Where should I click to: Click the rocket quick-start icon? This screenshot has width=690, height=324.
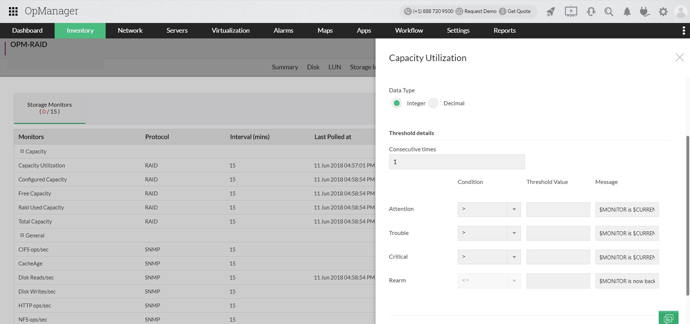point(551,11)
